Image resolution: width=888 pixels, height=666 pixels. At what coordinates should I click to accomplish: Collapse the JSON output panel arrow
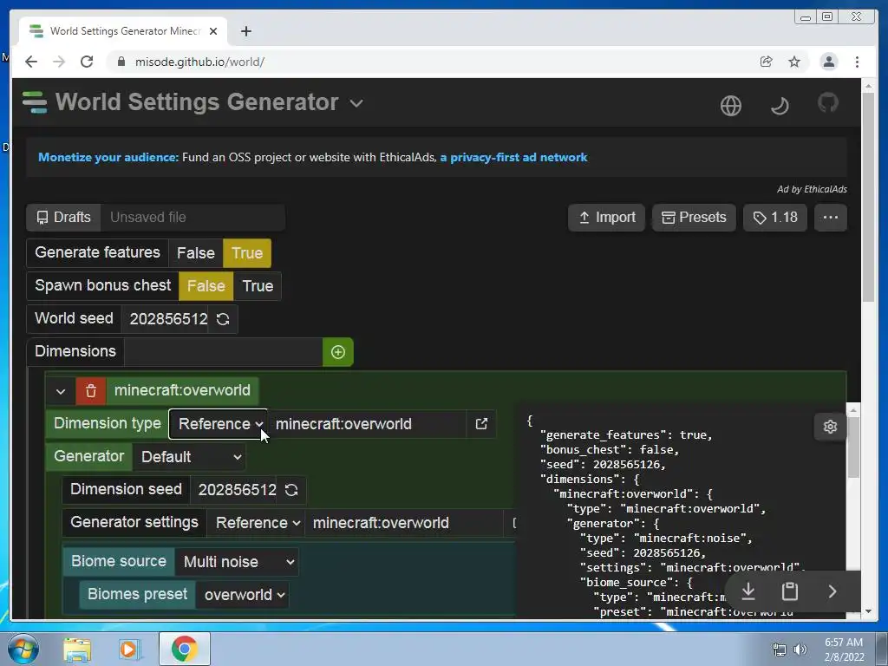click(832, 591)
